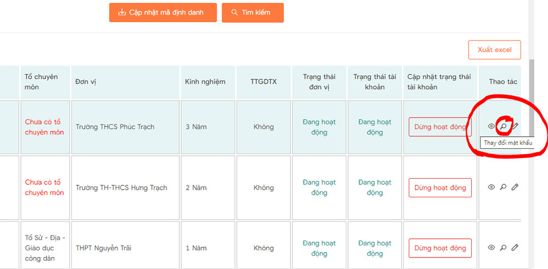The height and width of the screenshot is (269, 548).
Task: Click "Dừng hoạt động" for THPT Nguyễn Trãi
Action: [x=440, y=248]
